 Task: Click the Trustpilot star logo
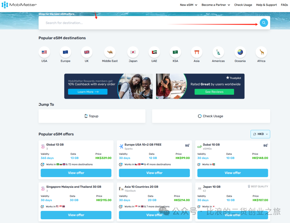tap(233, 78)
